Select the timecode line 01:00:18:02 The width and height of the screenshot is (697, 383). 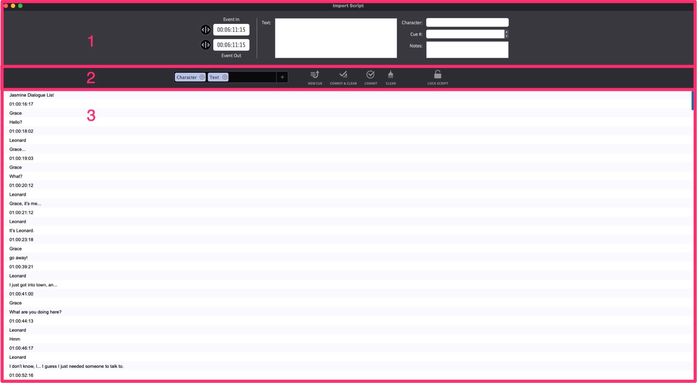click(x=21, y=131)
